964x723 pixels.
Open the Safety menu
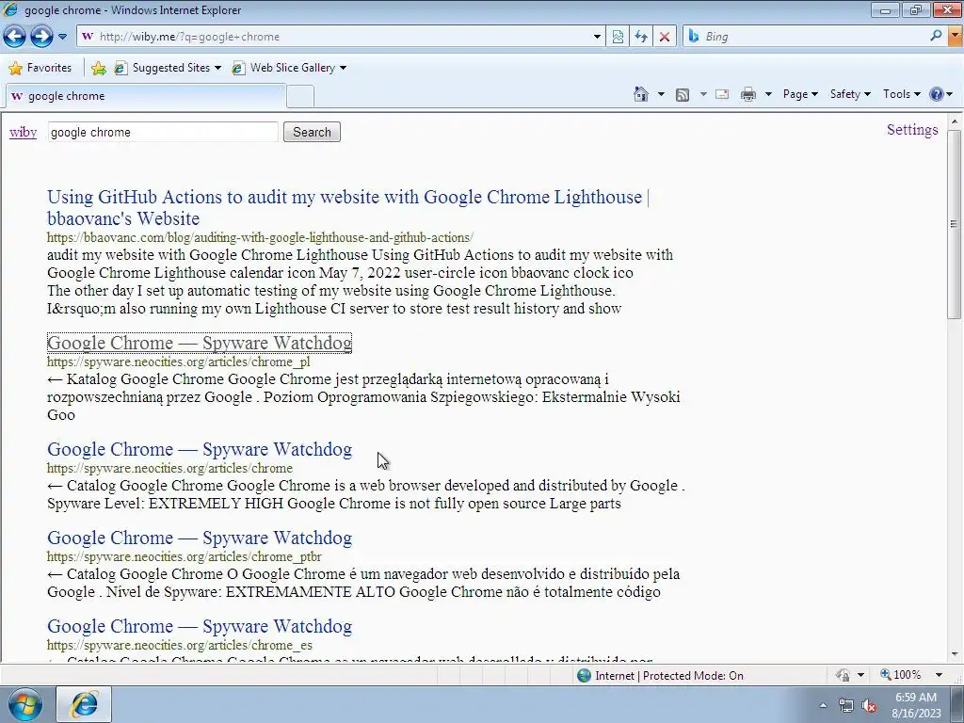click(x=850, y=94)
